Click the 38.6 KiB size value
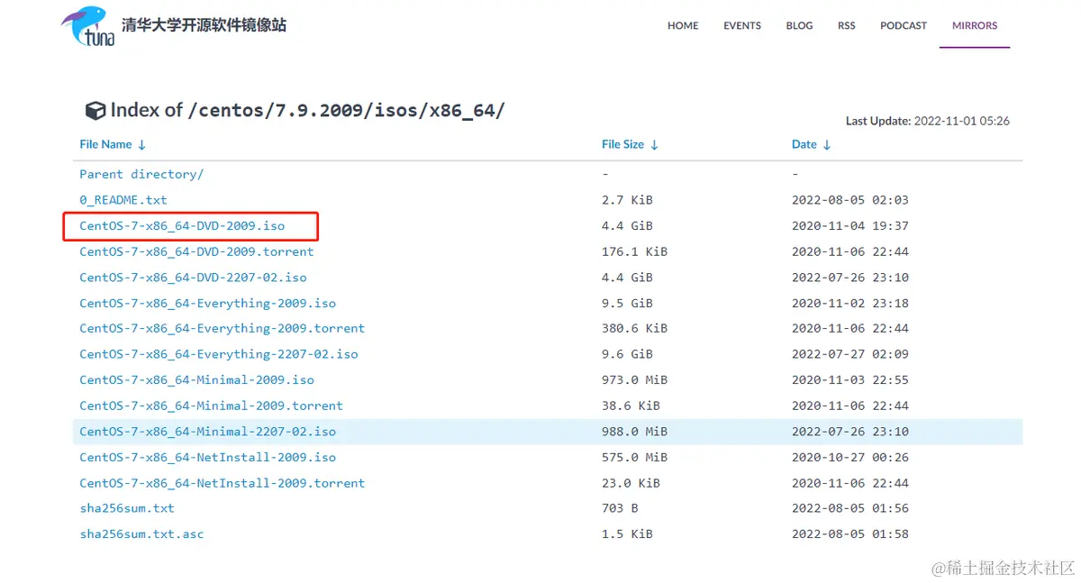 631,405
